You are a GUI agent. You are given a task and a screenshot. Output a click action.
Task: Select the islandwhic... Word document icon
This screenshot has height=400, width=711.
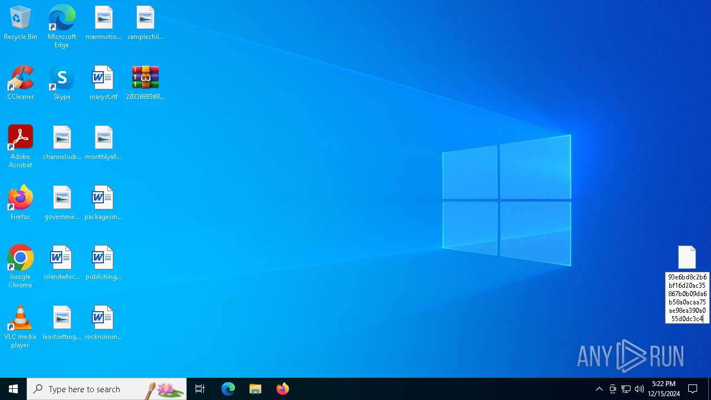(x=62, y=263)
